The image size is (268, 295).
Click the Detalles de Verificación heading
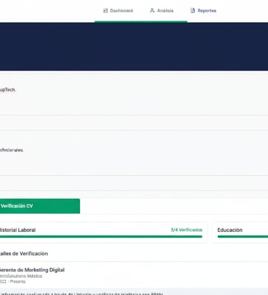click(24, 253)
